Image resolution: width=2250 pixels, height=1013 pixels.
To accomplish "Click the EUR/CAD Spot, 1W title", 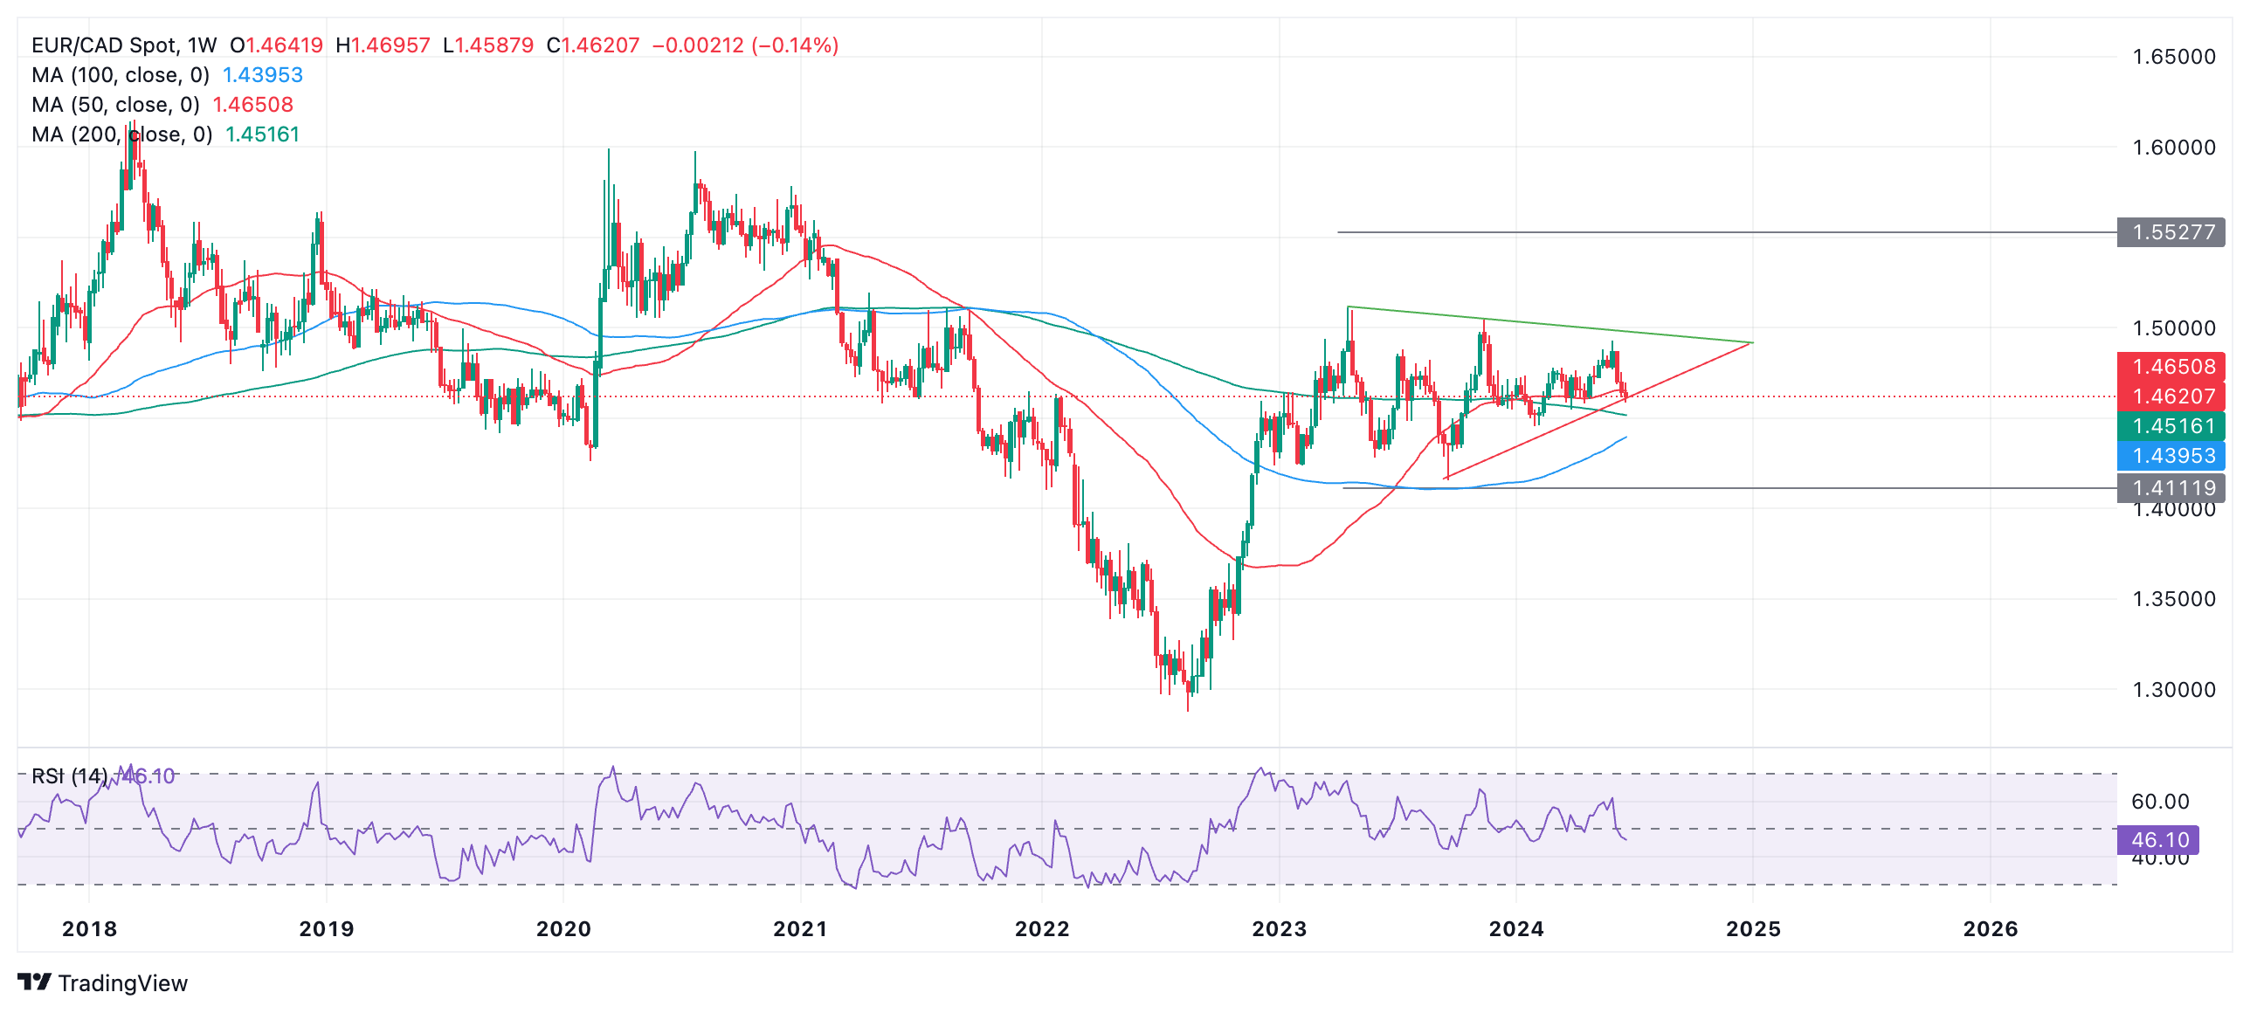I will tap(124, 45).
